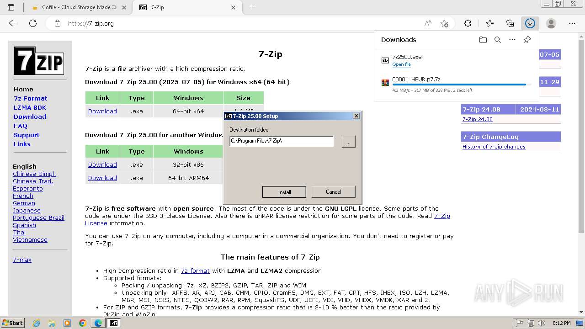
Task: Switch language to Vietnamese
Action: coord(30,239)
